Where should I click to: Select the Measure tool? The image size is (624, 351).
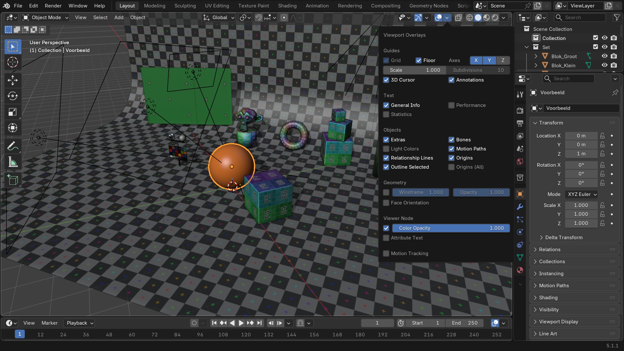click(13, 162)
